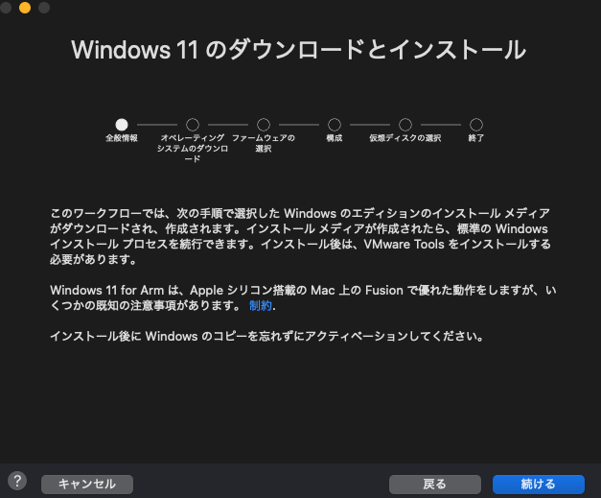Screen dimensions: 601x498
Task: Open the 制約 link
Action: point(261,306)
